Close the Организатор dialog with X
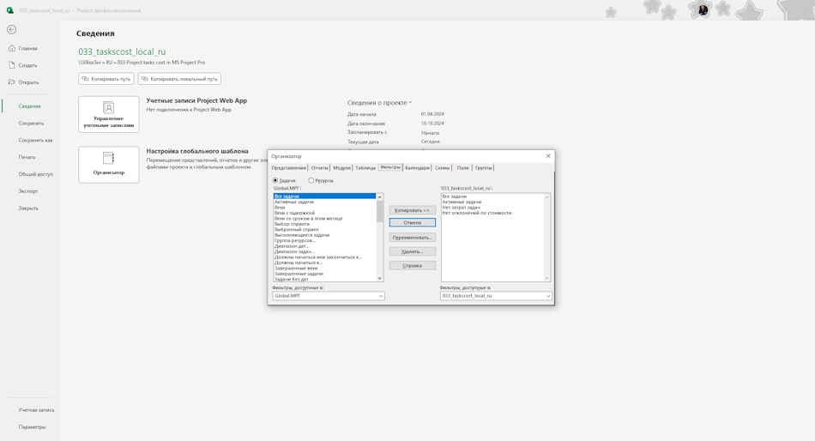Image resolution: width=815 pixels, height=441 pixels. (x=548, y=156)
